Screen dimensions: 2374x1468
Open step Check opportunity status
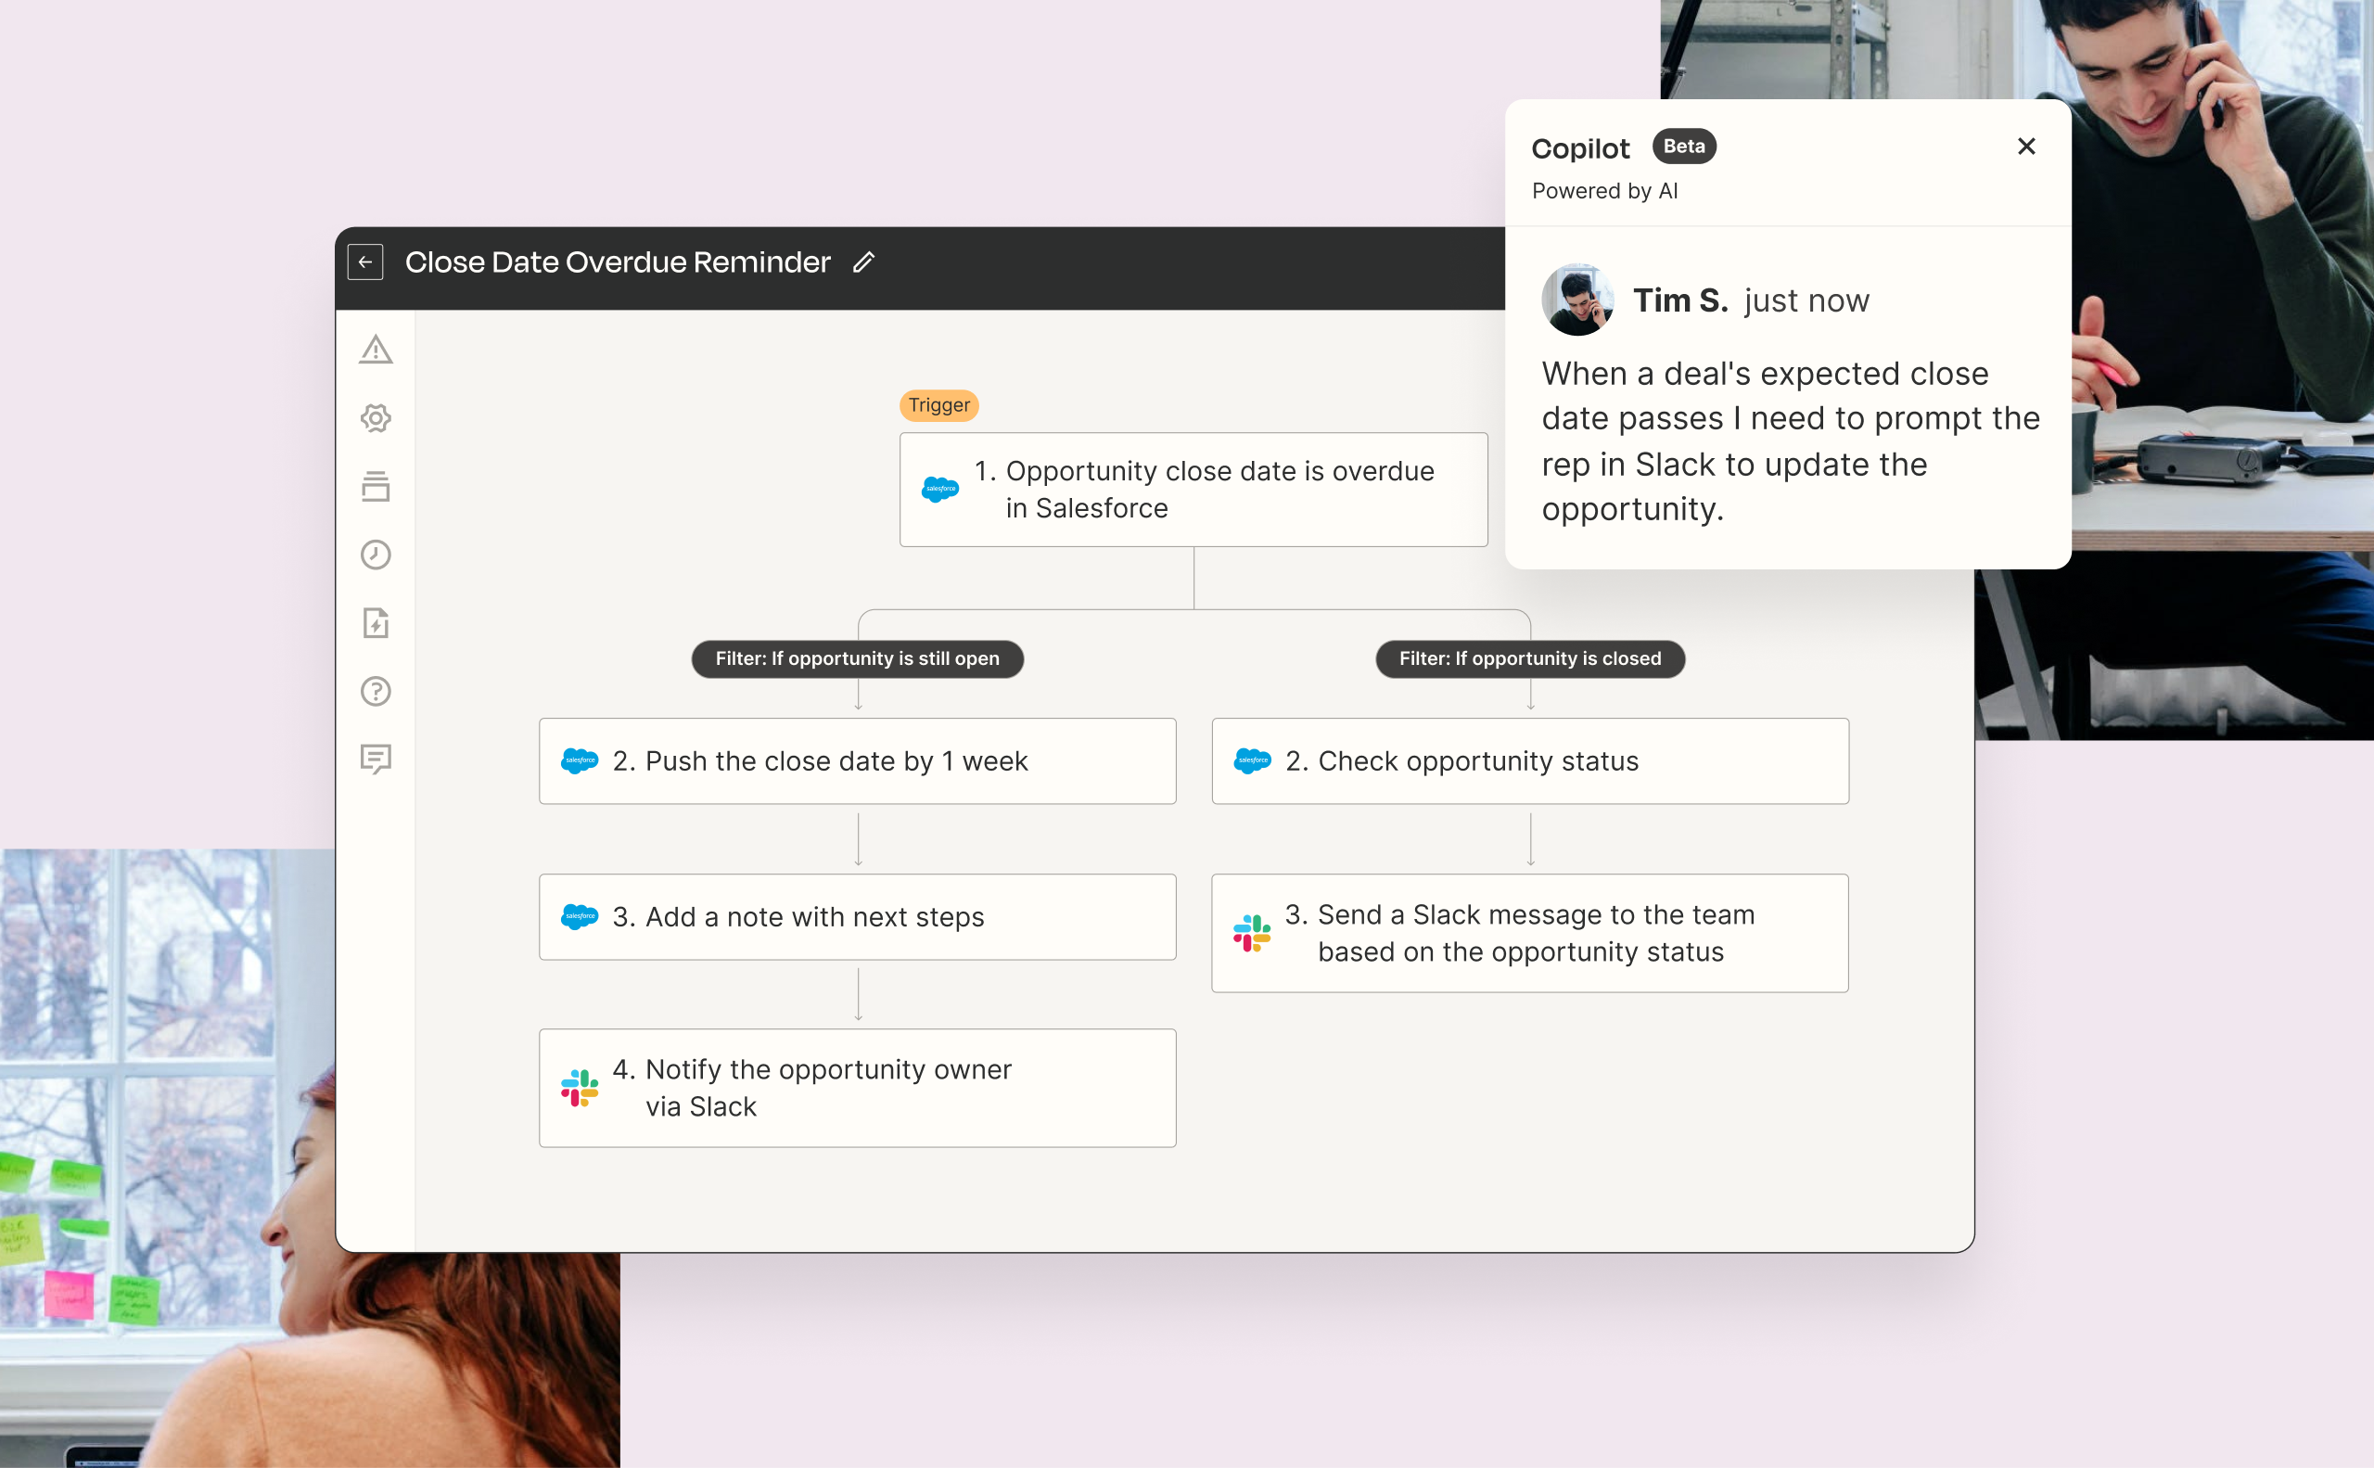click(x=1529, y=761)
